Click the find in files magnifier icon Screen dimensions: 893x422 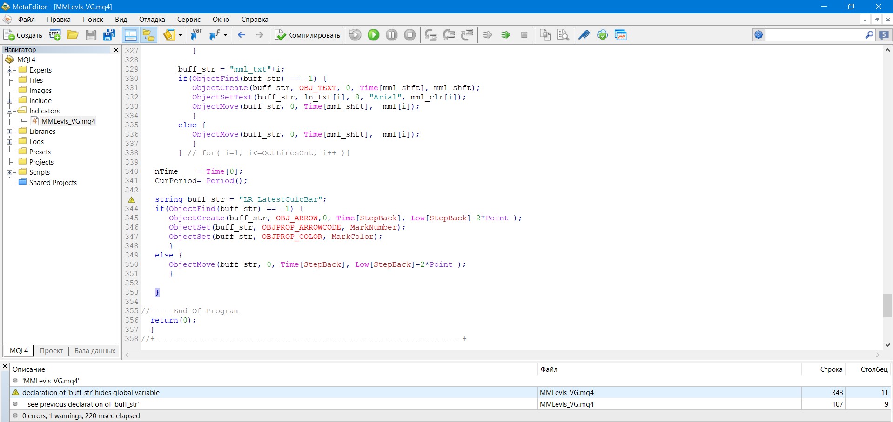563,35
